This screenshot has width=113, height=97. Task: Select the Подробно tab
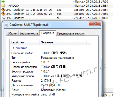48,33
